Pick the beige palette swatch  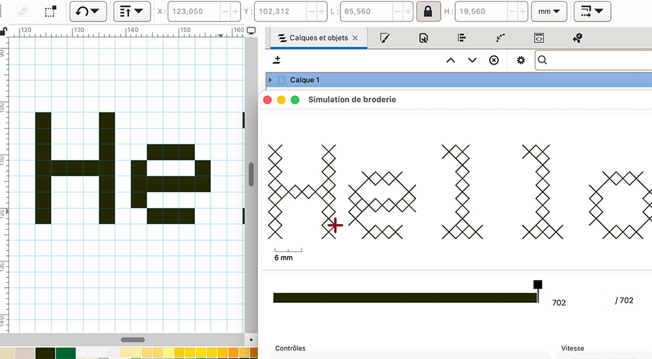click(7, 354)
